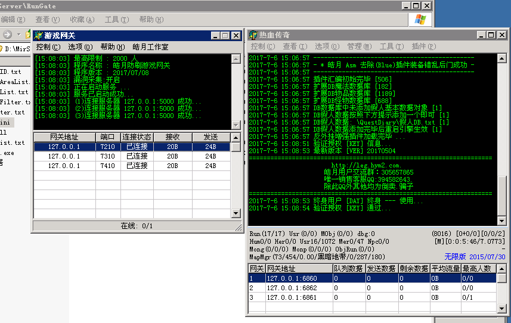
Task: Click down arrow of 热血传奇 table scrollbar
Action: pyautogui.click(x=502, y=308)
